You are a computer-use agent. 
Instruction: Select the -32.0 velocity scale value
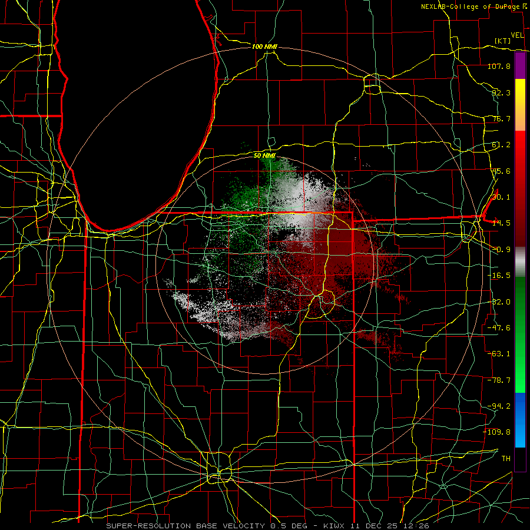click(x=499, y=302)
